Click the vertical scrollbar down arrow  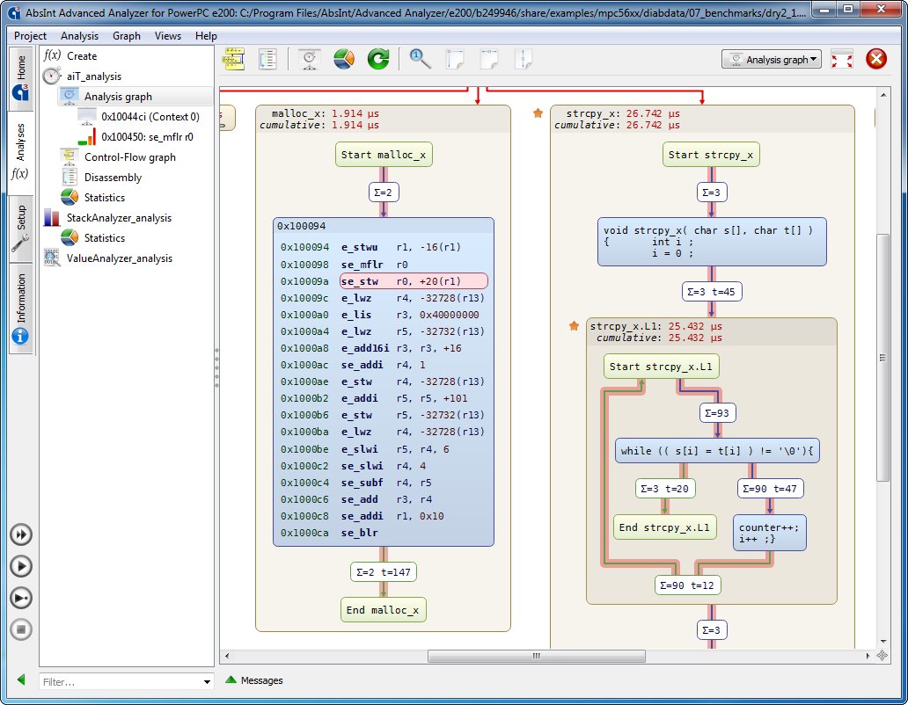pyautogui.click(x=882, y=641)
